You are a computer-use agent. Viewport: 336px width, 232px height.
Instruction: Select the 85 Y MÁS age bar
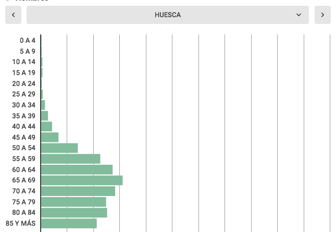tap(69, 224)
